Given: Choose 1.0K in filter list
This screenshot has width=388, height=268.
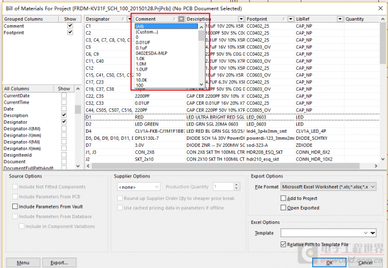Looking at the screenshot, I should click(x=140, y=59).
